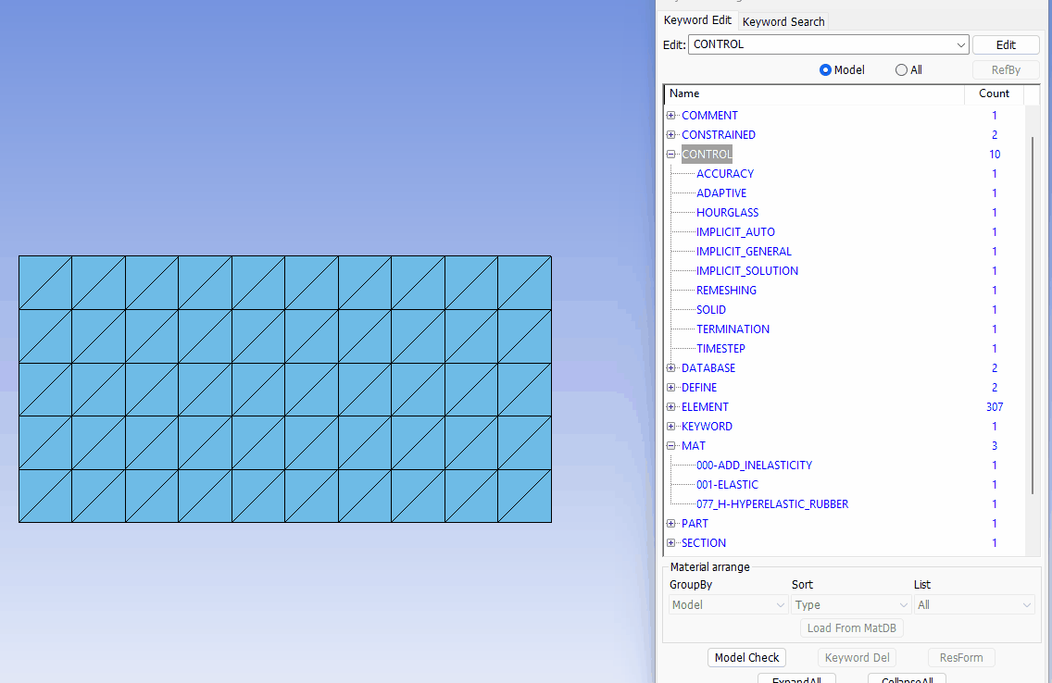Expand the CONSTRAINED tree node
Screen dimensions: 1052x683
tap(671, 135)
